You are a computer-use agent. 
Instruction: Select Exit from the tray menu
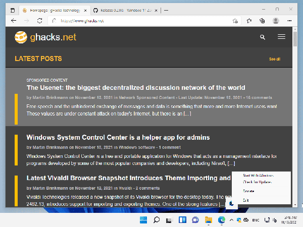click(x=245, y=200)
